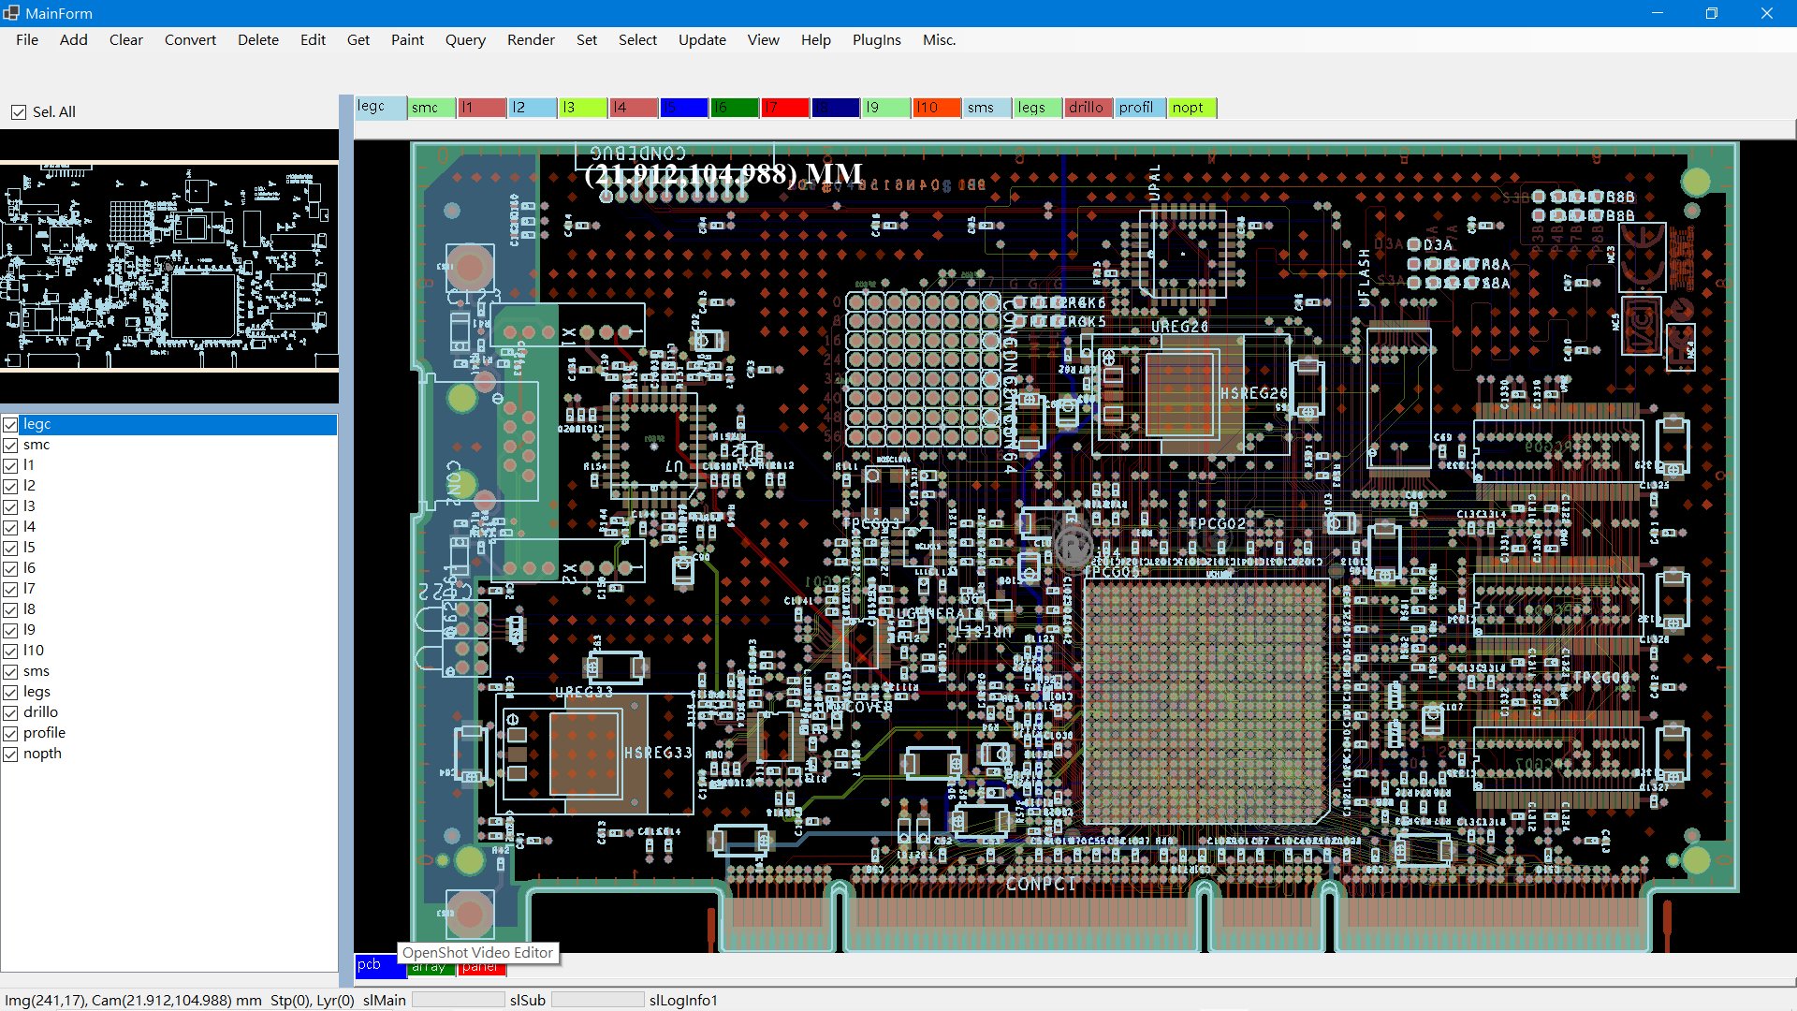Select the pcb tab at bottom

(380, 965)
